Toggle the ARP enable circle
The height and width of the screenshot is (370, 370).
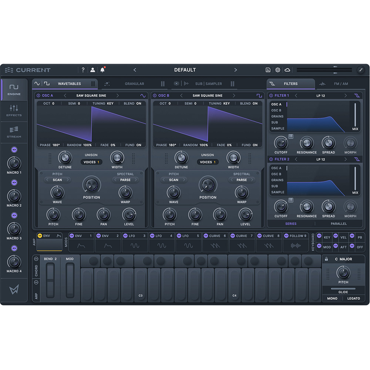click(x=36, y=282)
